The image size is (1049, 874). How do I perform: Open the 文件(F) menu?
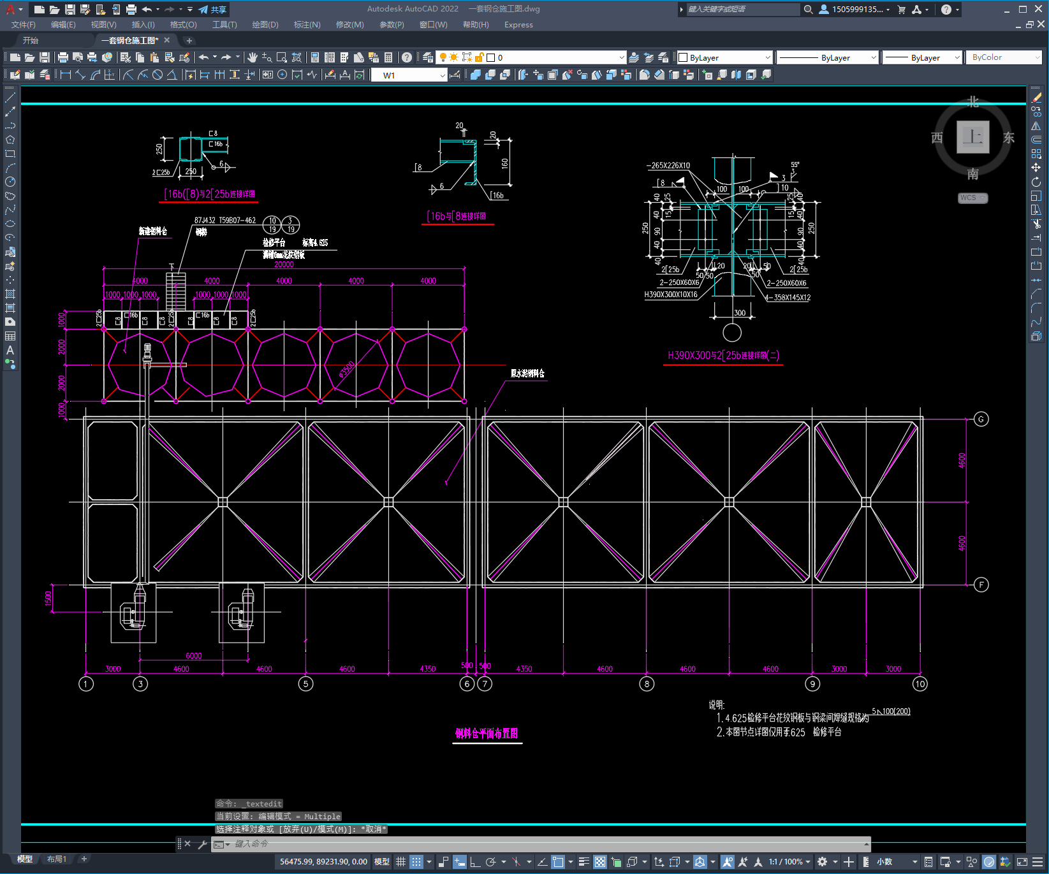[24, 25]
